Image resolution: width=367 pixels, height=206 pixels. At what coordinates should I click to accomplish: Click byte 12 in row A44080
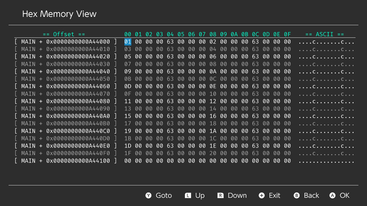pyautogui.click(x=213, y=101)
